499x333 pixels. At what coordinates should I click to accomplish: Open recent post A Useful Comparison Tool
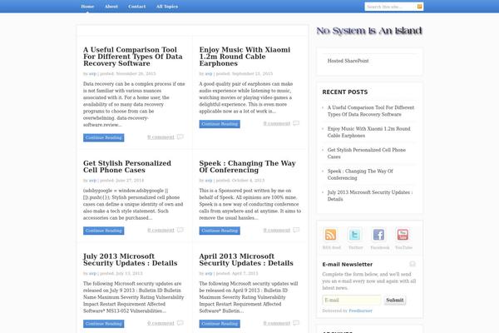coord(371,111)
